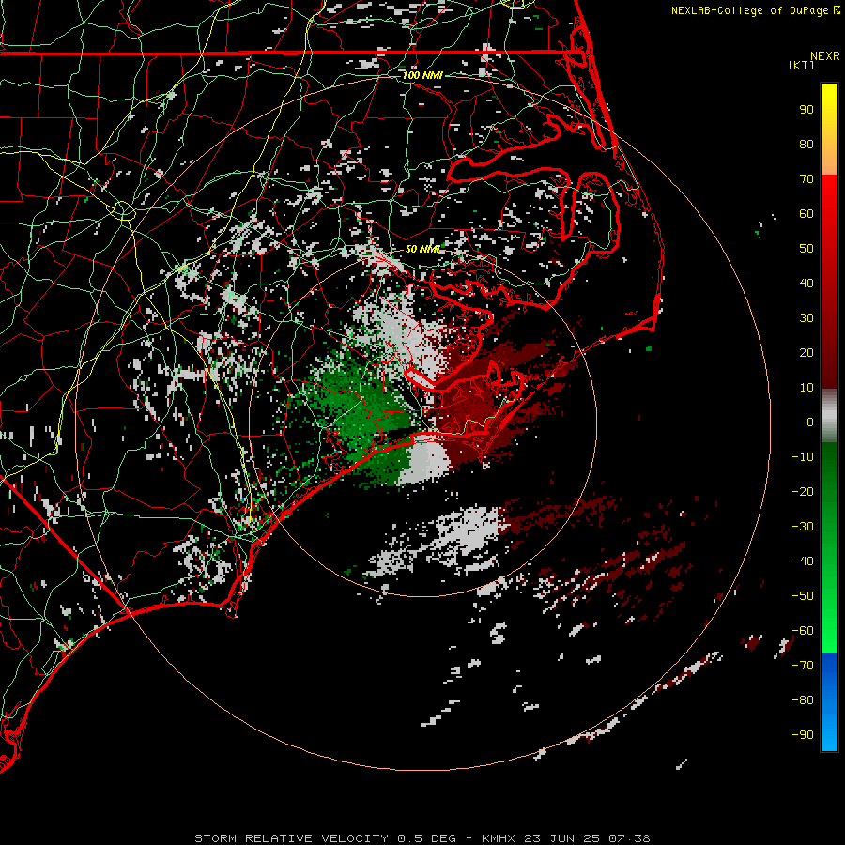Click the 20 value on velocity scale
The height and width of the screenshot is (845, 845).
click(x=807, y=352)
